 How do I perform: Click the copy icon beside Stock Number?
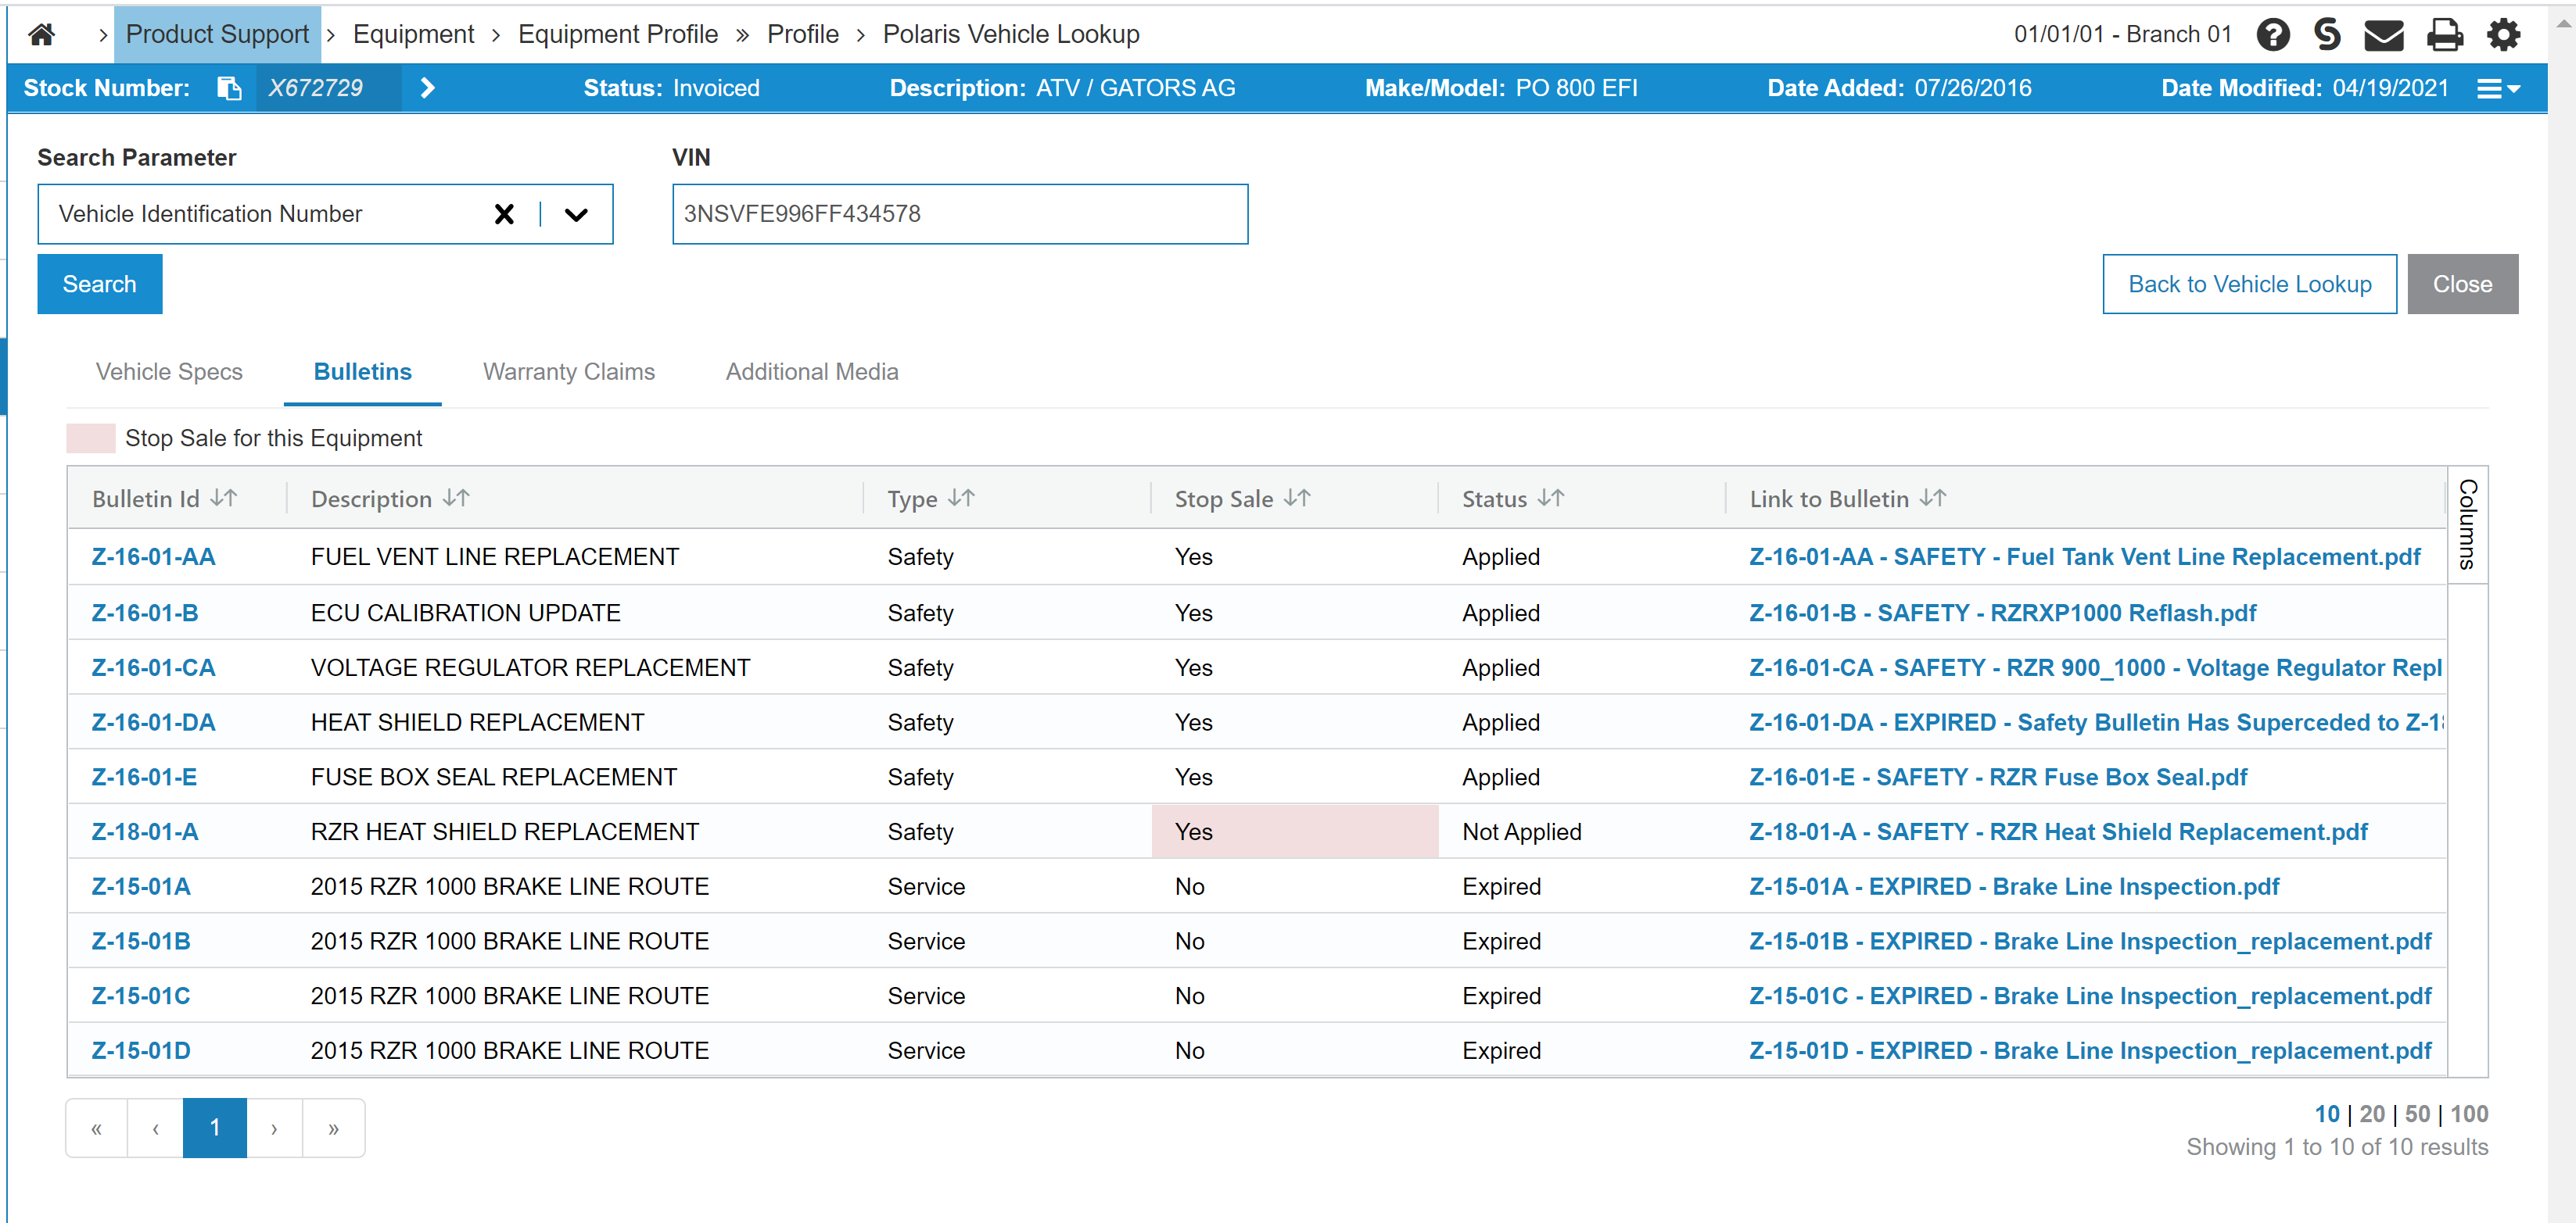[229, 88]
